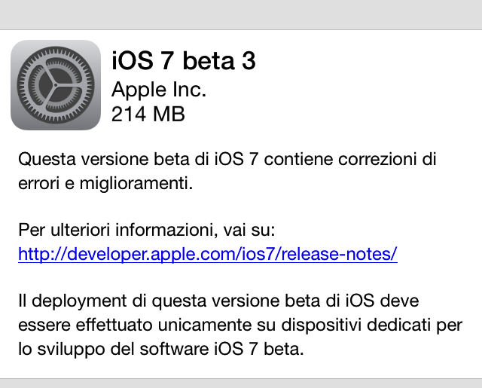Click the "iOS 7 beta 3" title
This screenshot has height=388, width=482.
[x=184, y=61]
